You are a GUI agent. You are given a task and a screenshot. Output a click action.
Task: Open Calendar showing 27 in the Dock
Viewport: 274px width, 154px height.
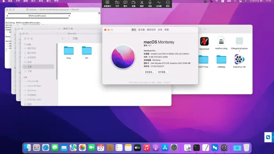tap(101, 148)
